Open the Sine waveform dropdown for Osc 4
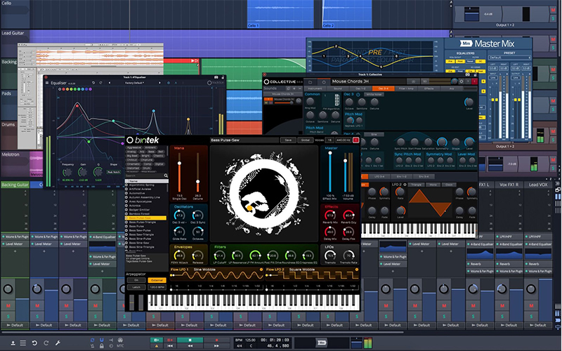Image resolution: width=562 pixels, height=351 pixels. coord(374,134)
